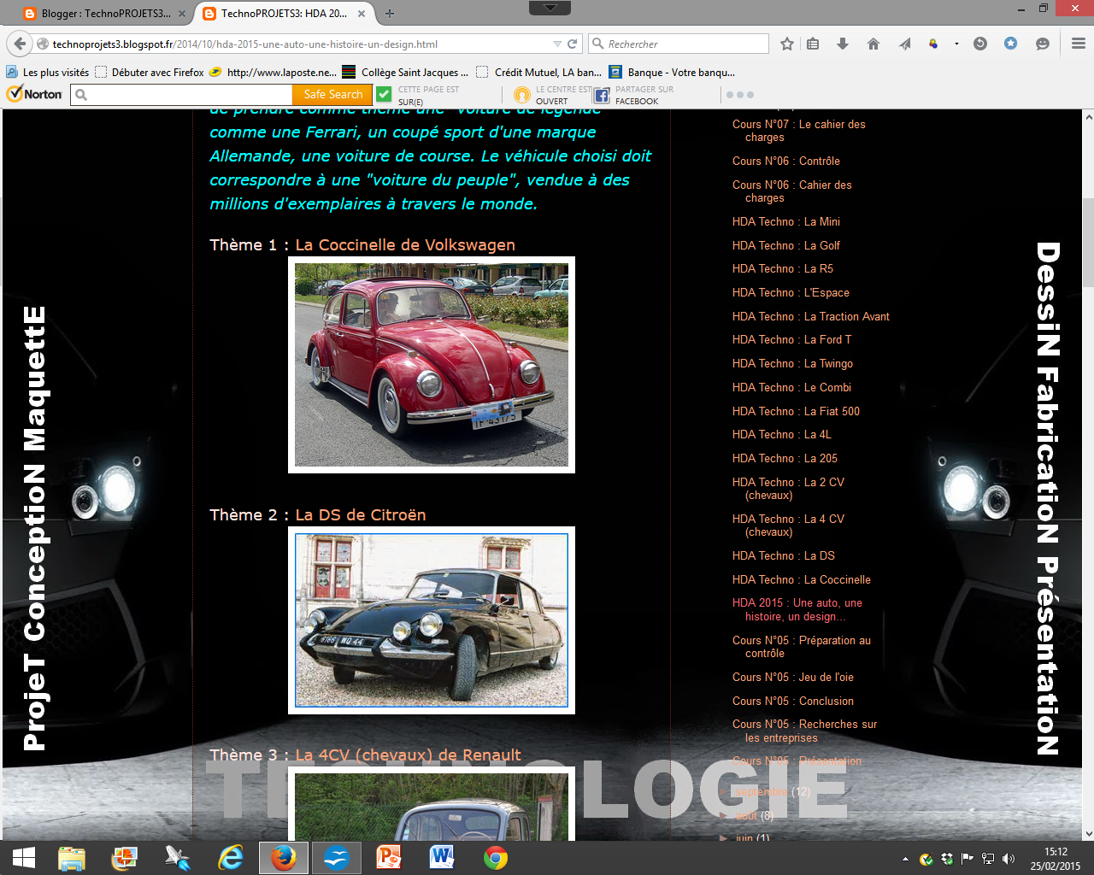Click the blue circle star toolbar icon
This screenshot has height=875, width=1094.
(x=1010, y=43)
